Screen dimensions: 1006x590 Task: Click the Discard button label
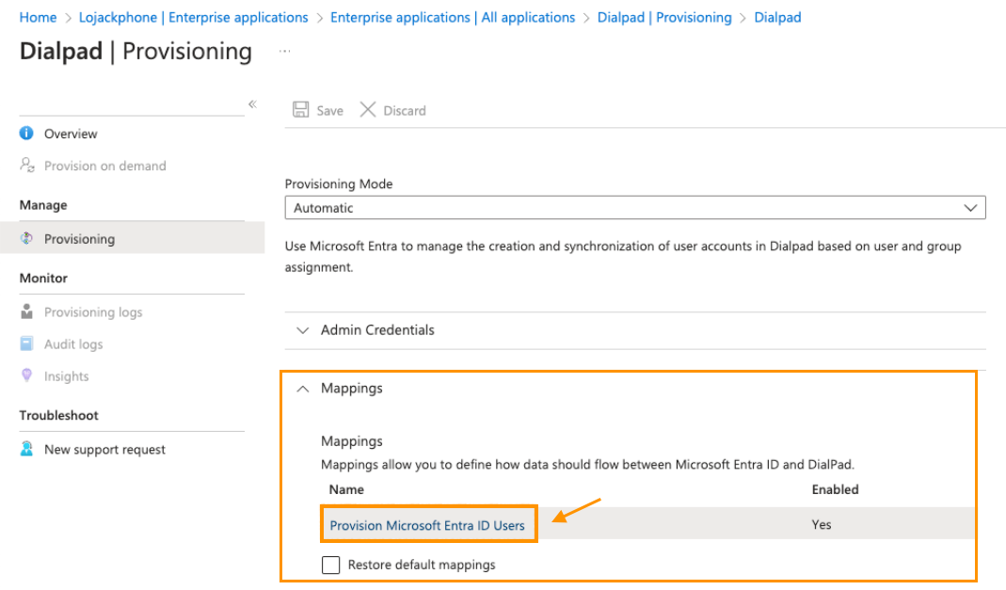(405, 111)
